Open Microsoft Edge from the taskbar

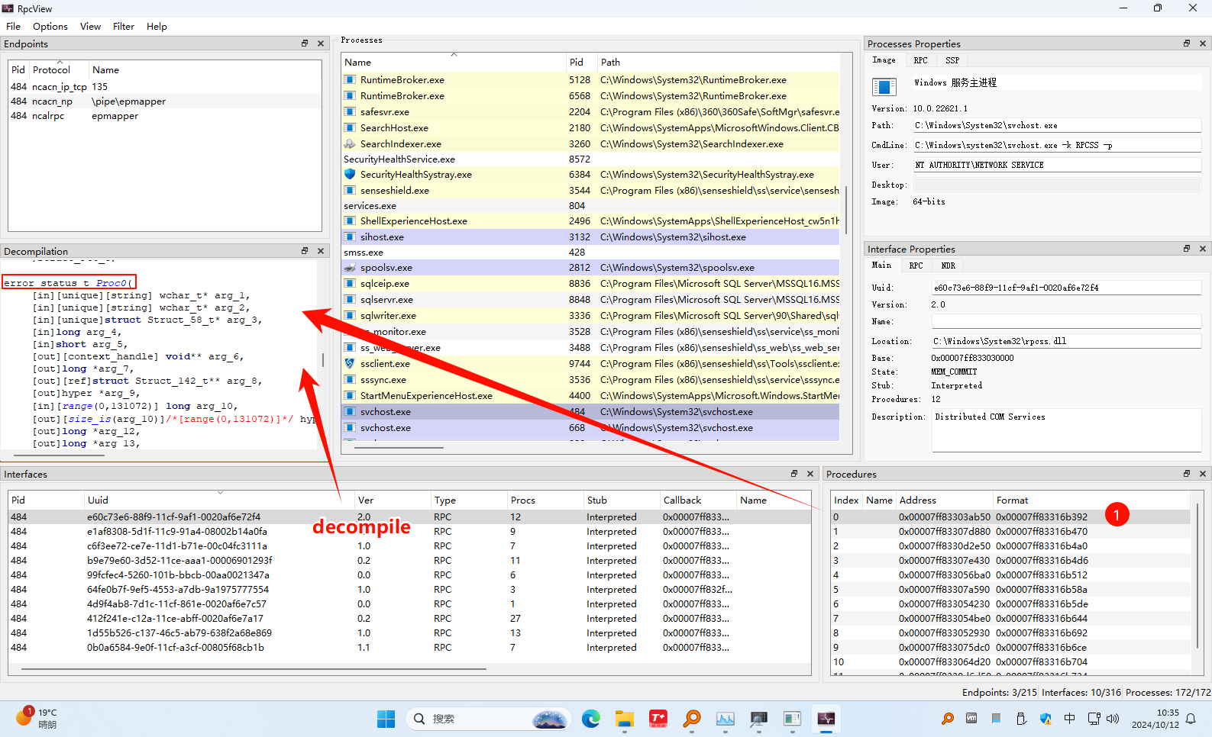[590, 719]
